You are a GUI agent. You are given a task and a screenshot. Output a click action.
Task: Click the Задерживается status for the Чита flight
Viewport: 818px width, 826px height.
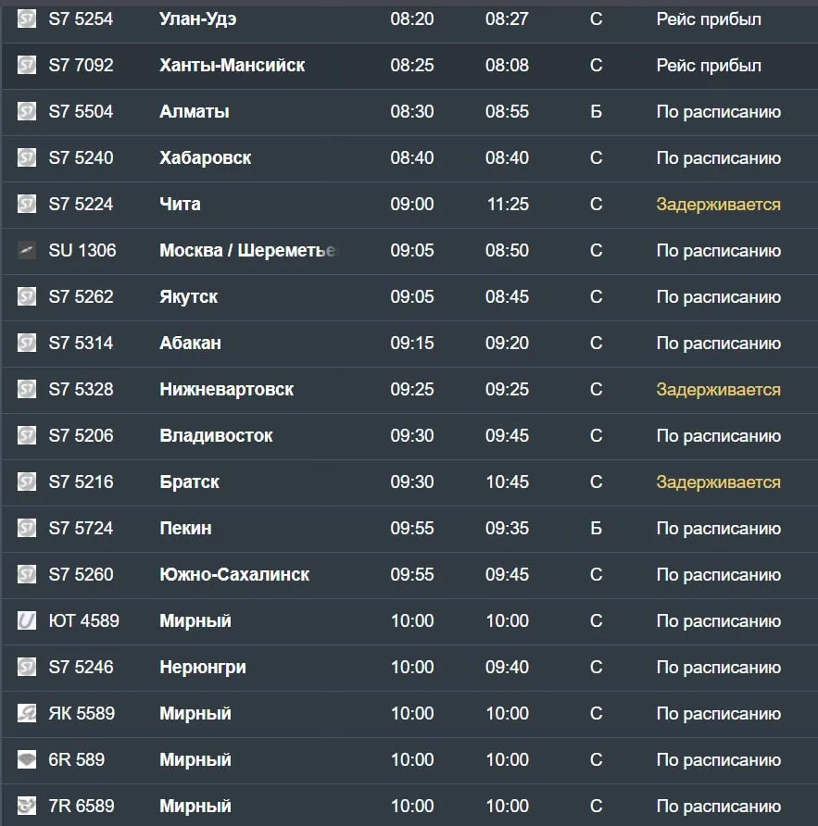point(718,205)
